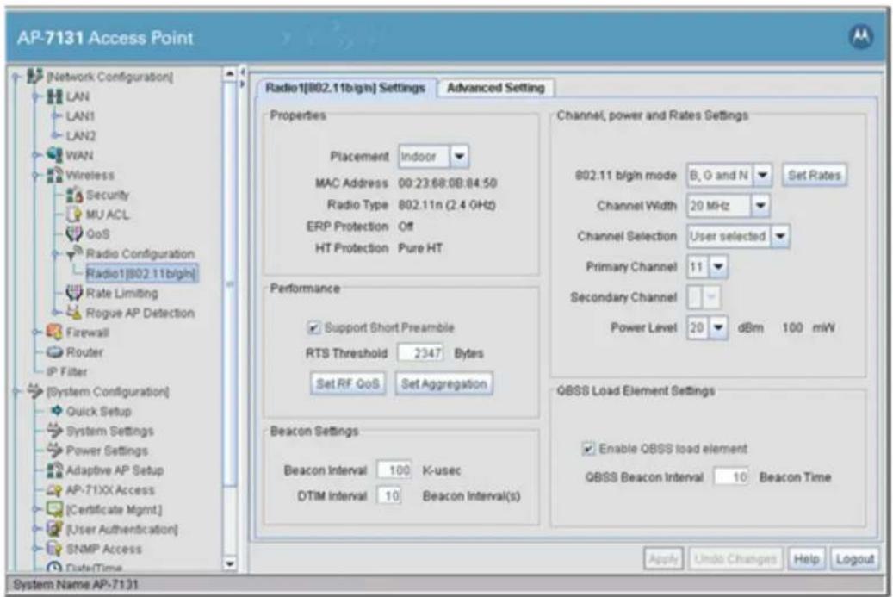Click the Set RF QoS button
Image resolution: width=893 pixels, height=597 pixels.
pos(347,383)
